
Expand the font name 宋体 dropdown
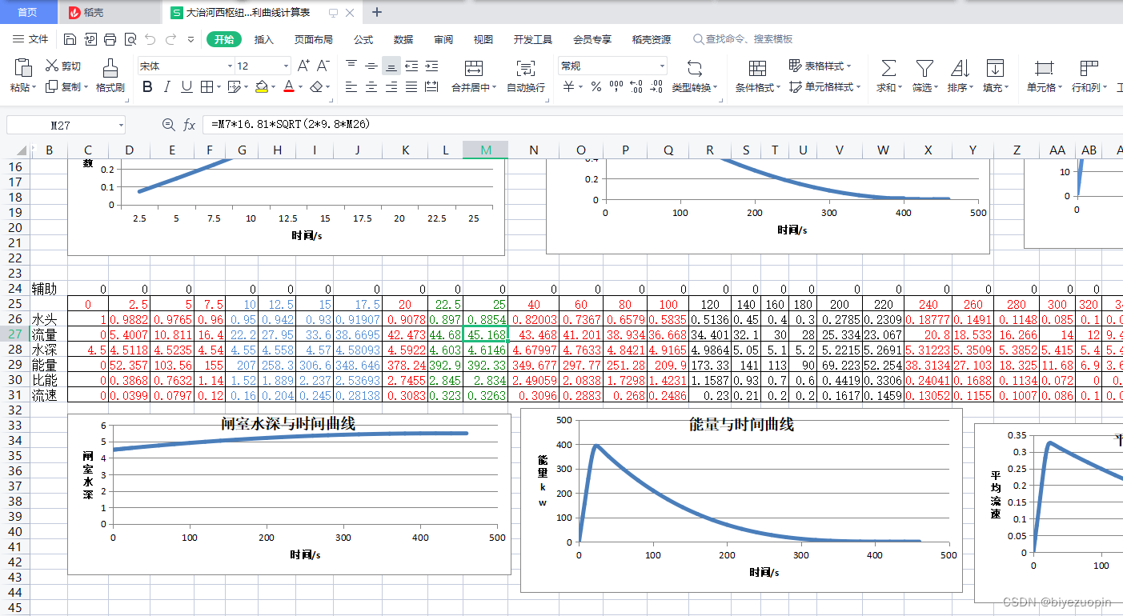pos(230,66)
